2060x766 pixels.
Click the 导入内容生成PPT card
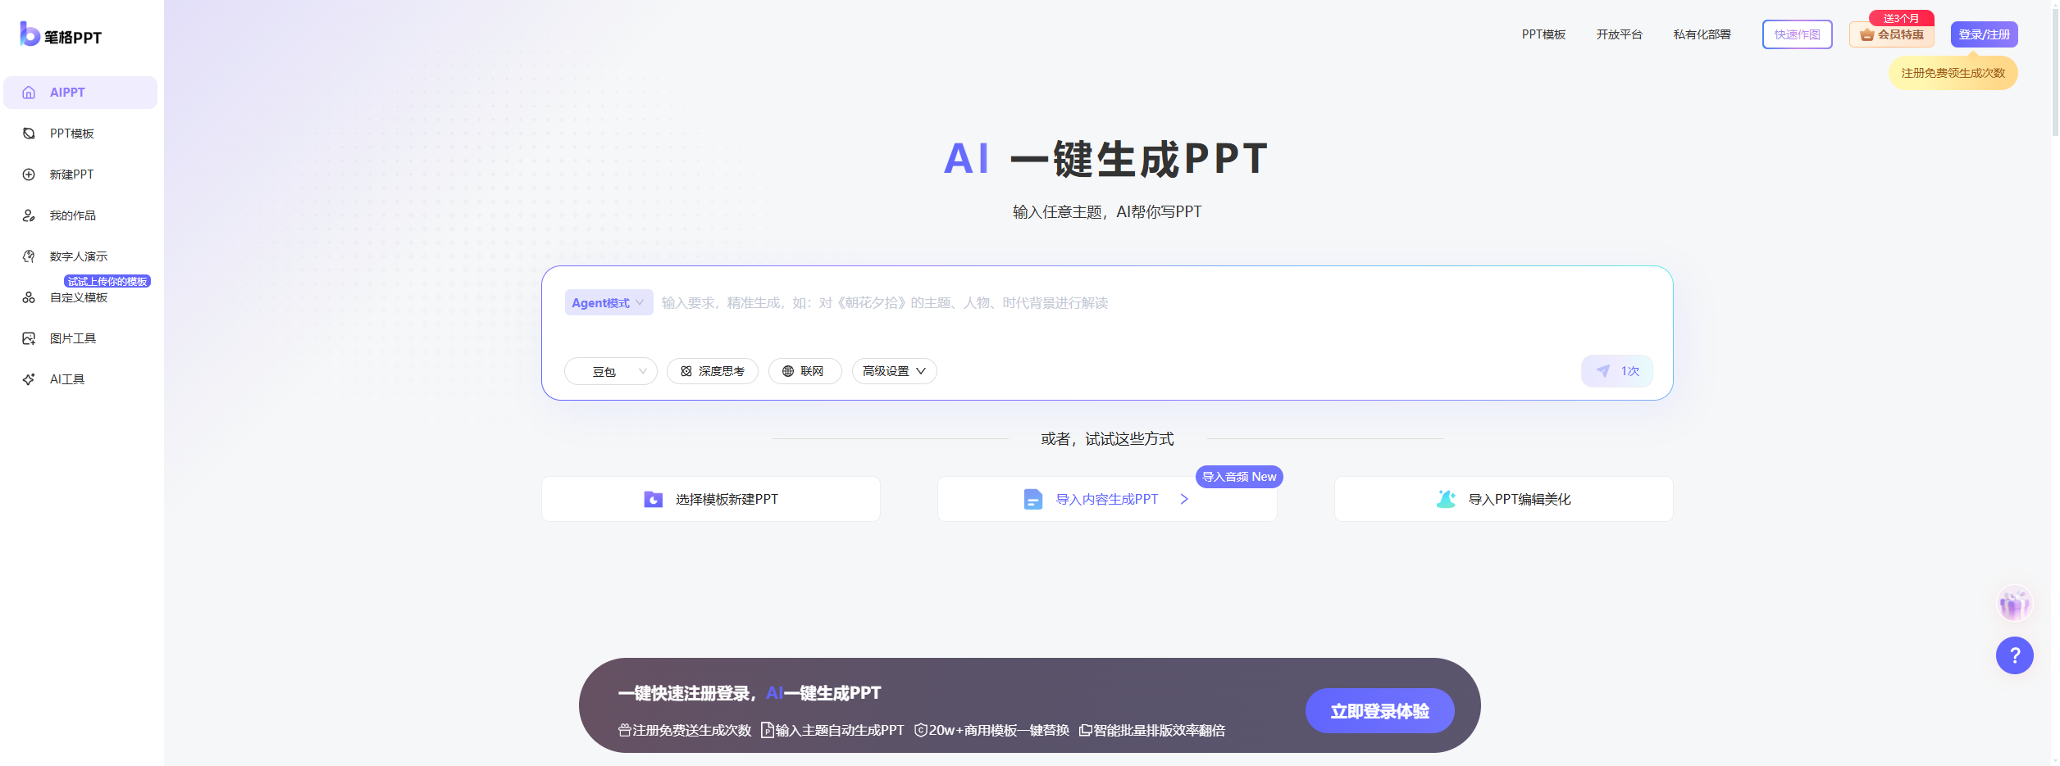pyautogui.click(x=1106, y=498)
